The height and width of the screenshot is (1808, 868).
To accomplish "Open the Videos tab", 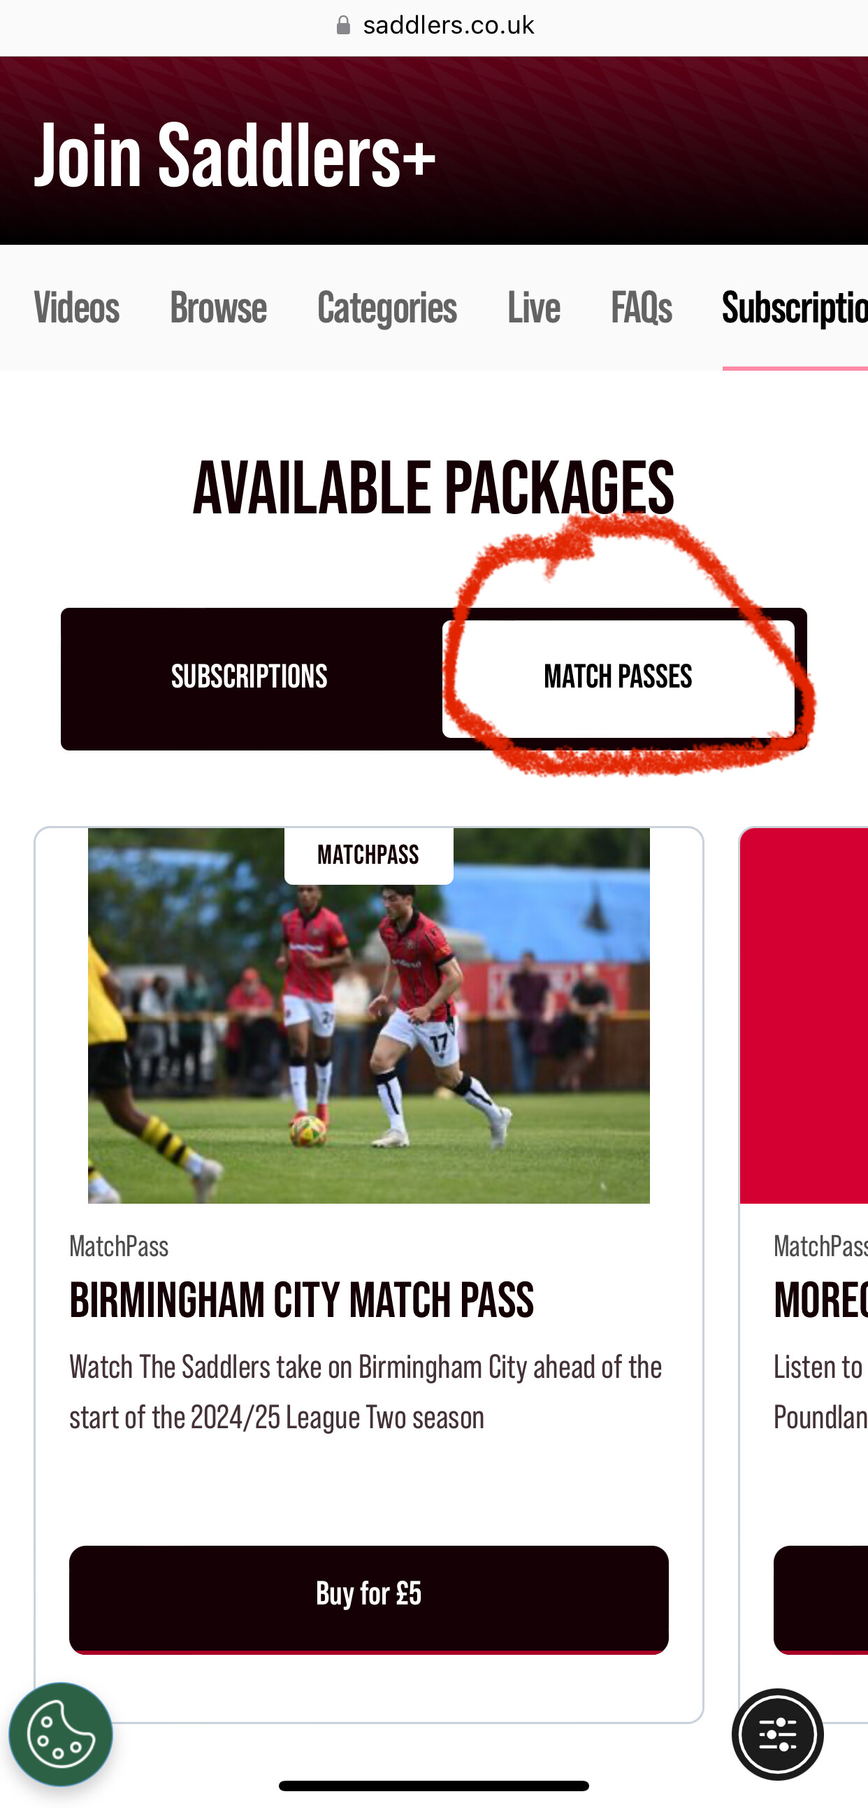I will coord(76,308).
